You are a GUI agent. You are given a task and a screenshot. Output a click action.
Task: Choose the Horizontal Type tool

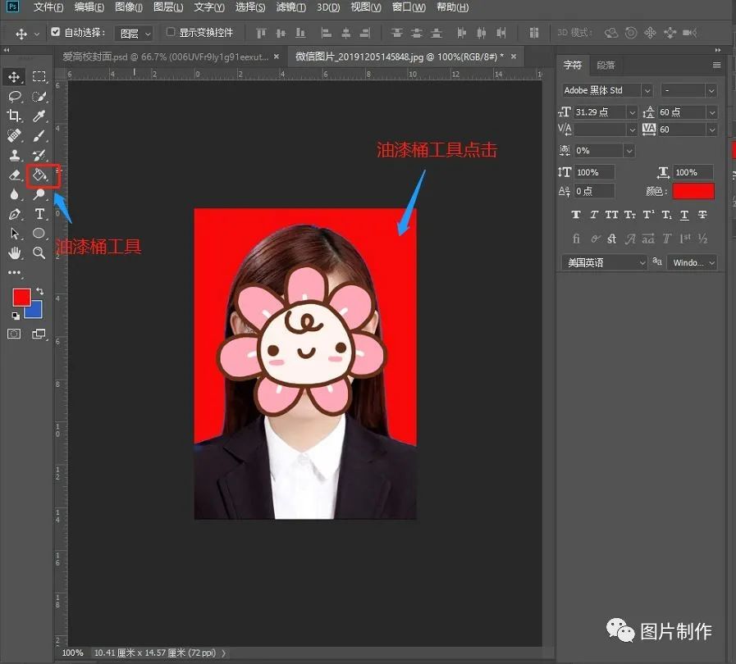(x=39, y=214)
